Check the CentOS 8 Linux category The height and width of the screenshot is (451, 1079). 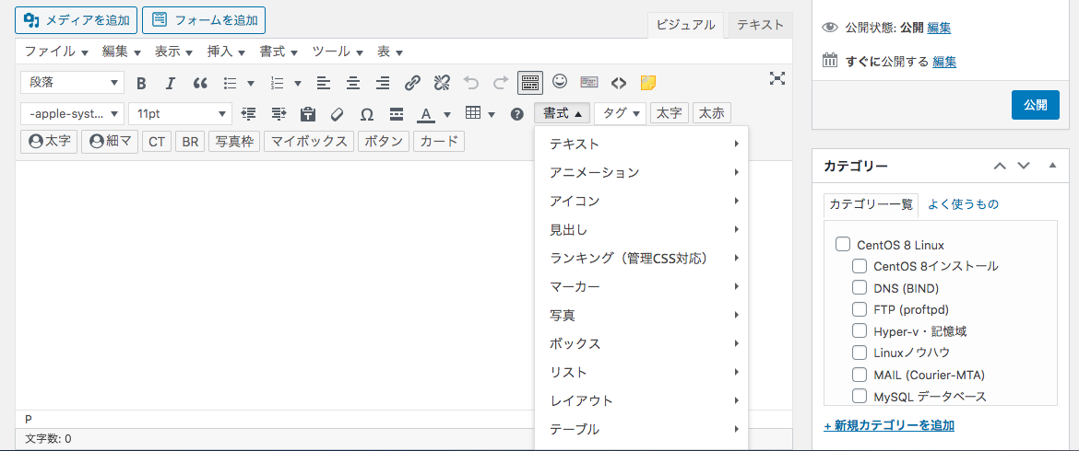(x=843, y=244)
